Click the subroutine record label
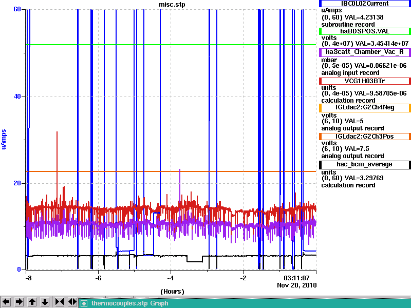Viewport: 411px width, 308px height. pos(348,25)
